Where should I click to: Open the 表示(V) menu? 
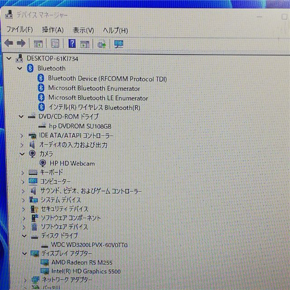(83, 30)
